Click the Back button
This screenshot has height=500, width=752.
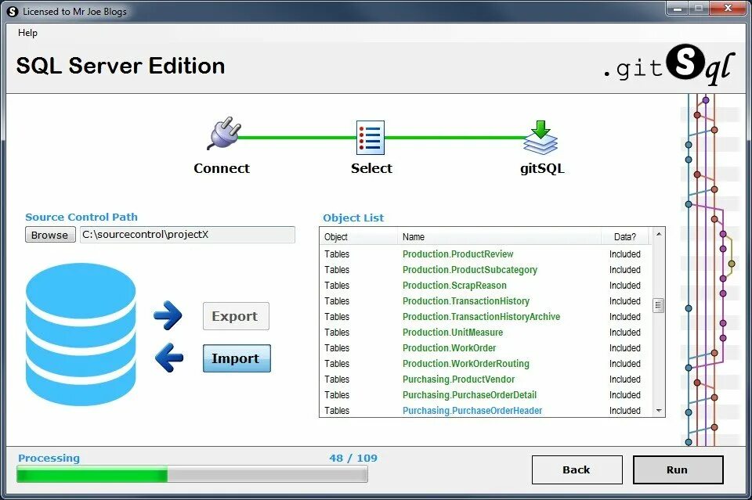tap(577, 469)
